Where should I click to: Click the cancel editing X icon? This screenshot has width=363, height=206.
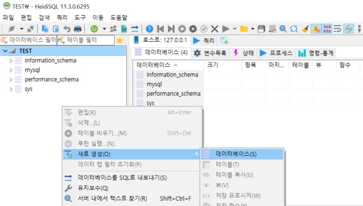[215, 29]
